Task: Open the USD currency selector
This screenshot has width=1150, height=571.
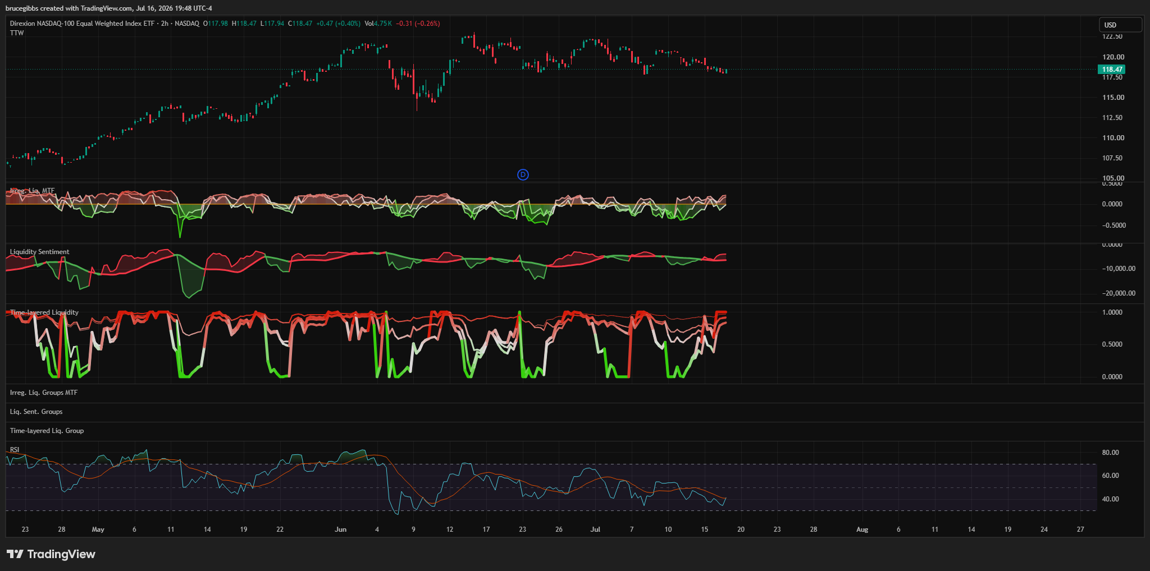Action: pyautogui.click(x=1120, y=25)
